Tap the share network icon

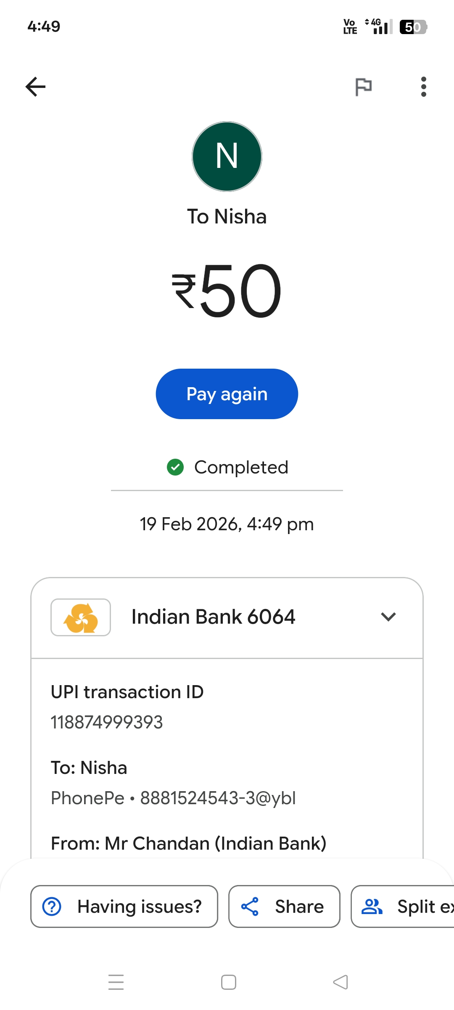(250, 906)
